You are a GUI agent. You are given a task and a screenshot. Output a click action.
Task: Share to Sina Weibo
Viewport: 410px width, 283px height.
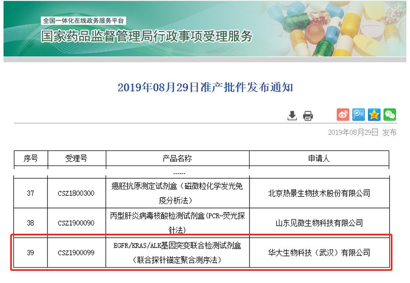pyautogui.click(x=343, y=115)
